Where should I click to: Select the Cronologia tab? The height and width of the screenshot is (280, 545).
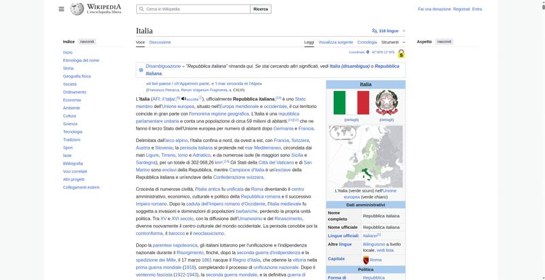click(x=367, y=42)
